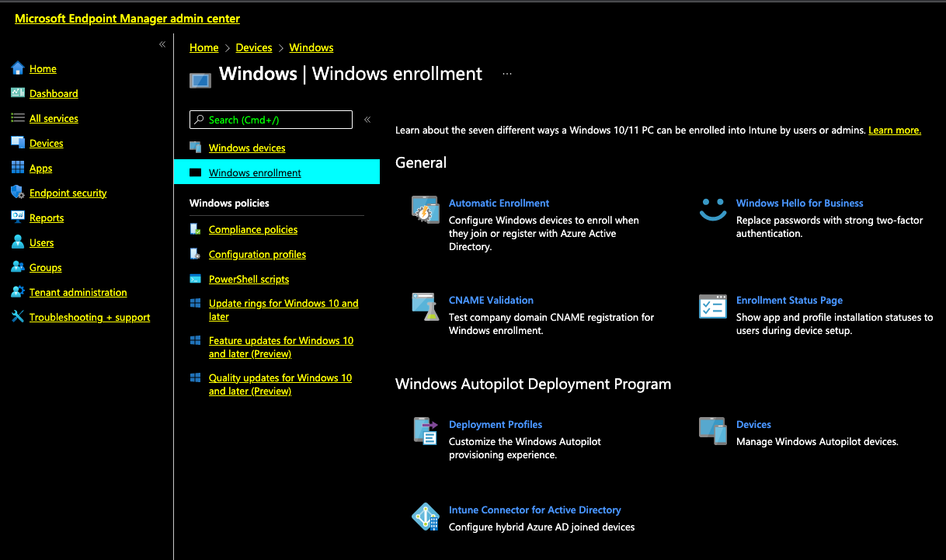
Task: Click the Automatic Enrollment gear icon
Action: (426, 210)
